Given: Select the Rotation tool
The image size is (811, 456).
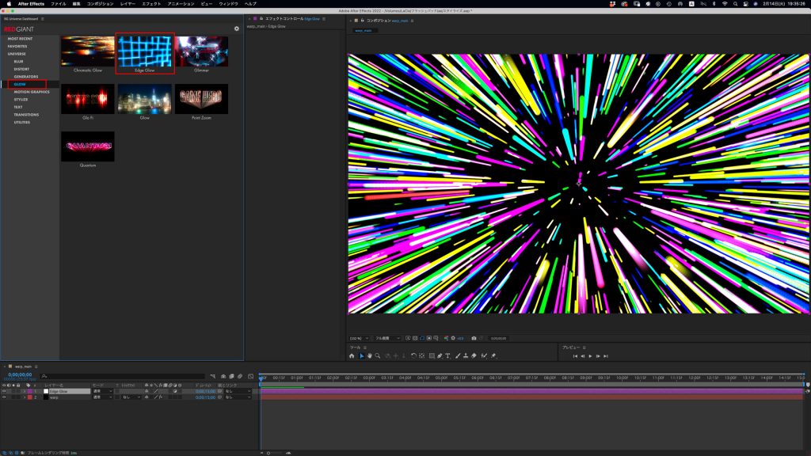Looking at the screenshot, I should [413, 356].
